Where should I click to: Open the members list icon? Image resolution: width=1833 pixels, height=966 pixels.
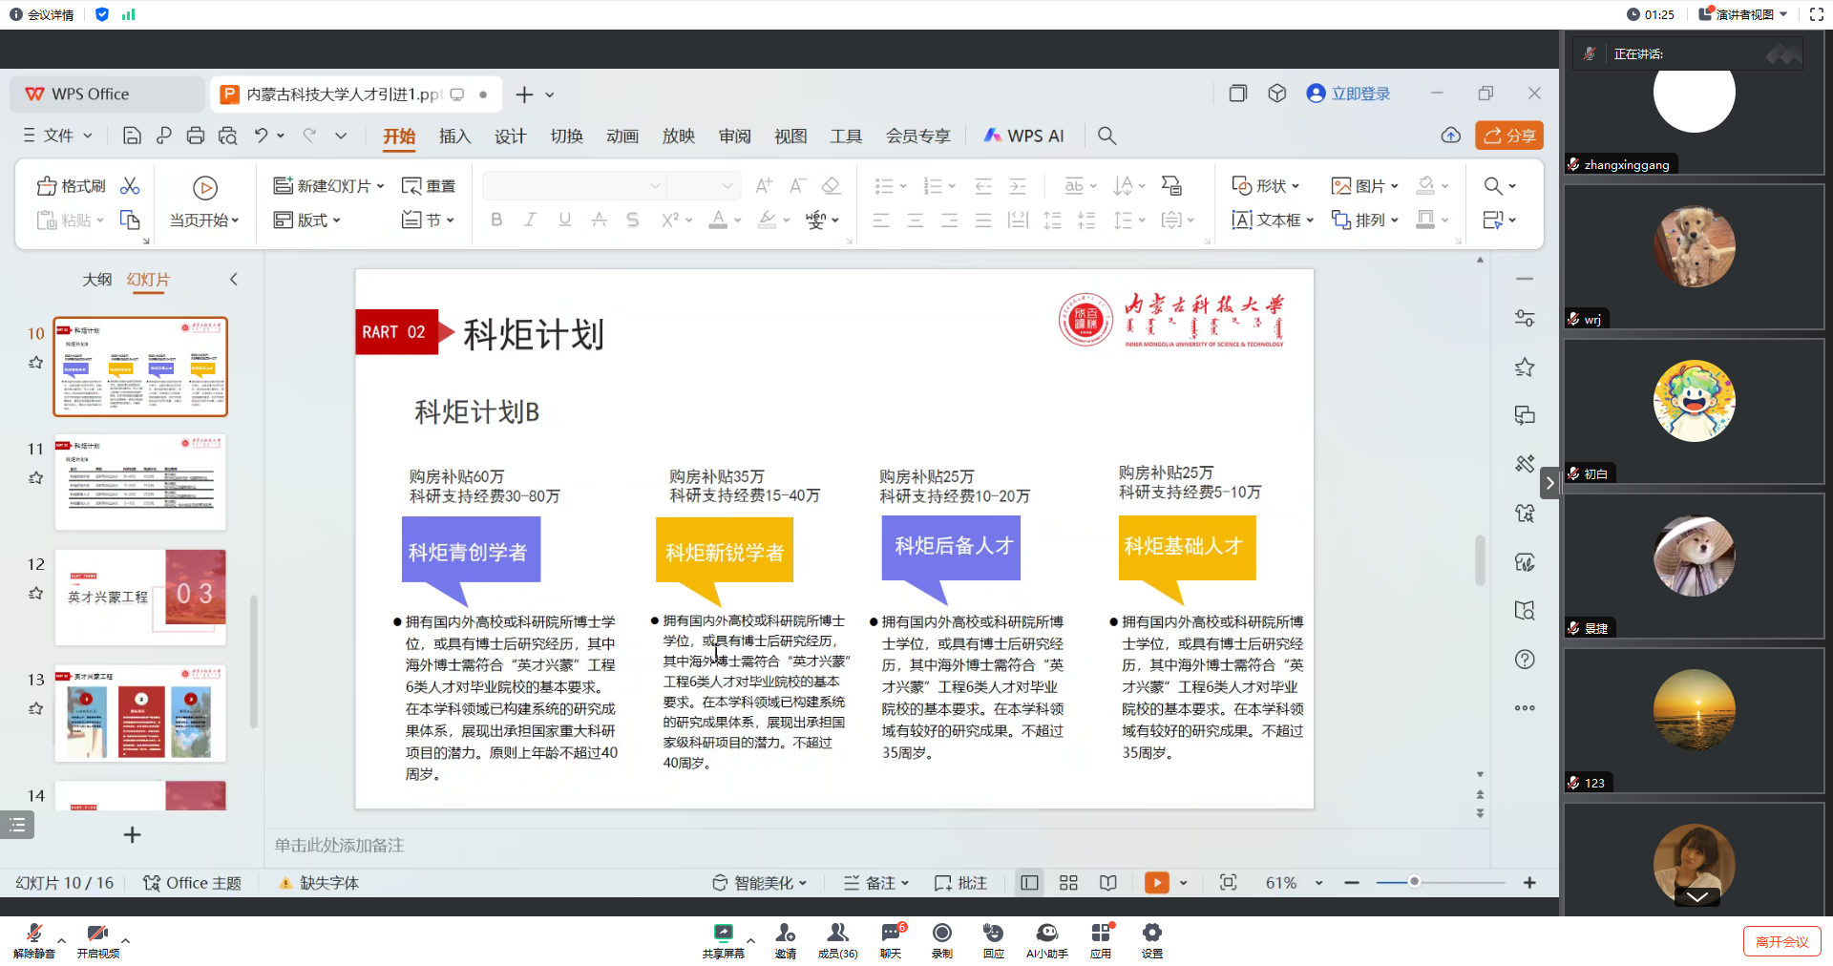click(837, 934)
